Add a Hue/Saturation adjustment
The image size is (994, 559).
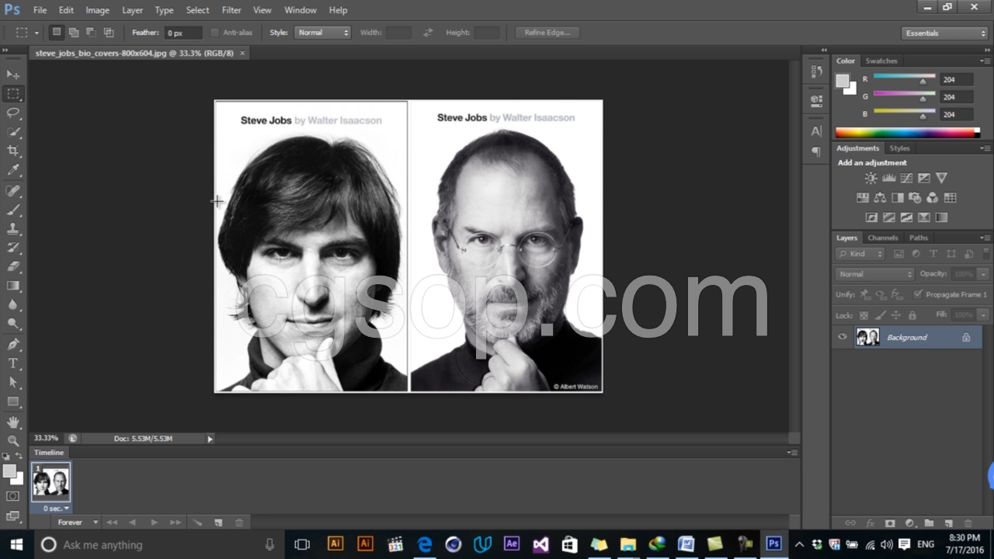[x=862, y=198]
